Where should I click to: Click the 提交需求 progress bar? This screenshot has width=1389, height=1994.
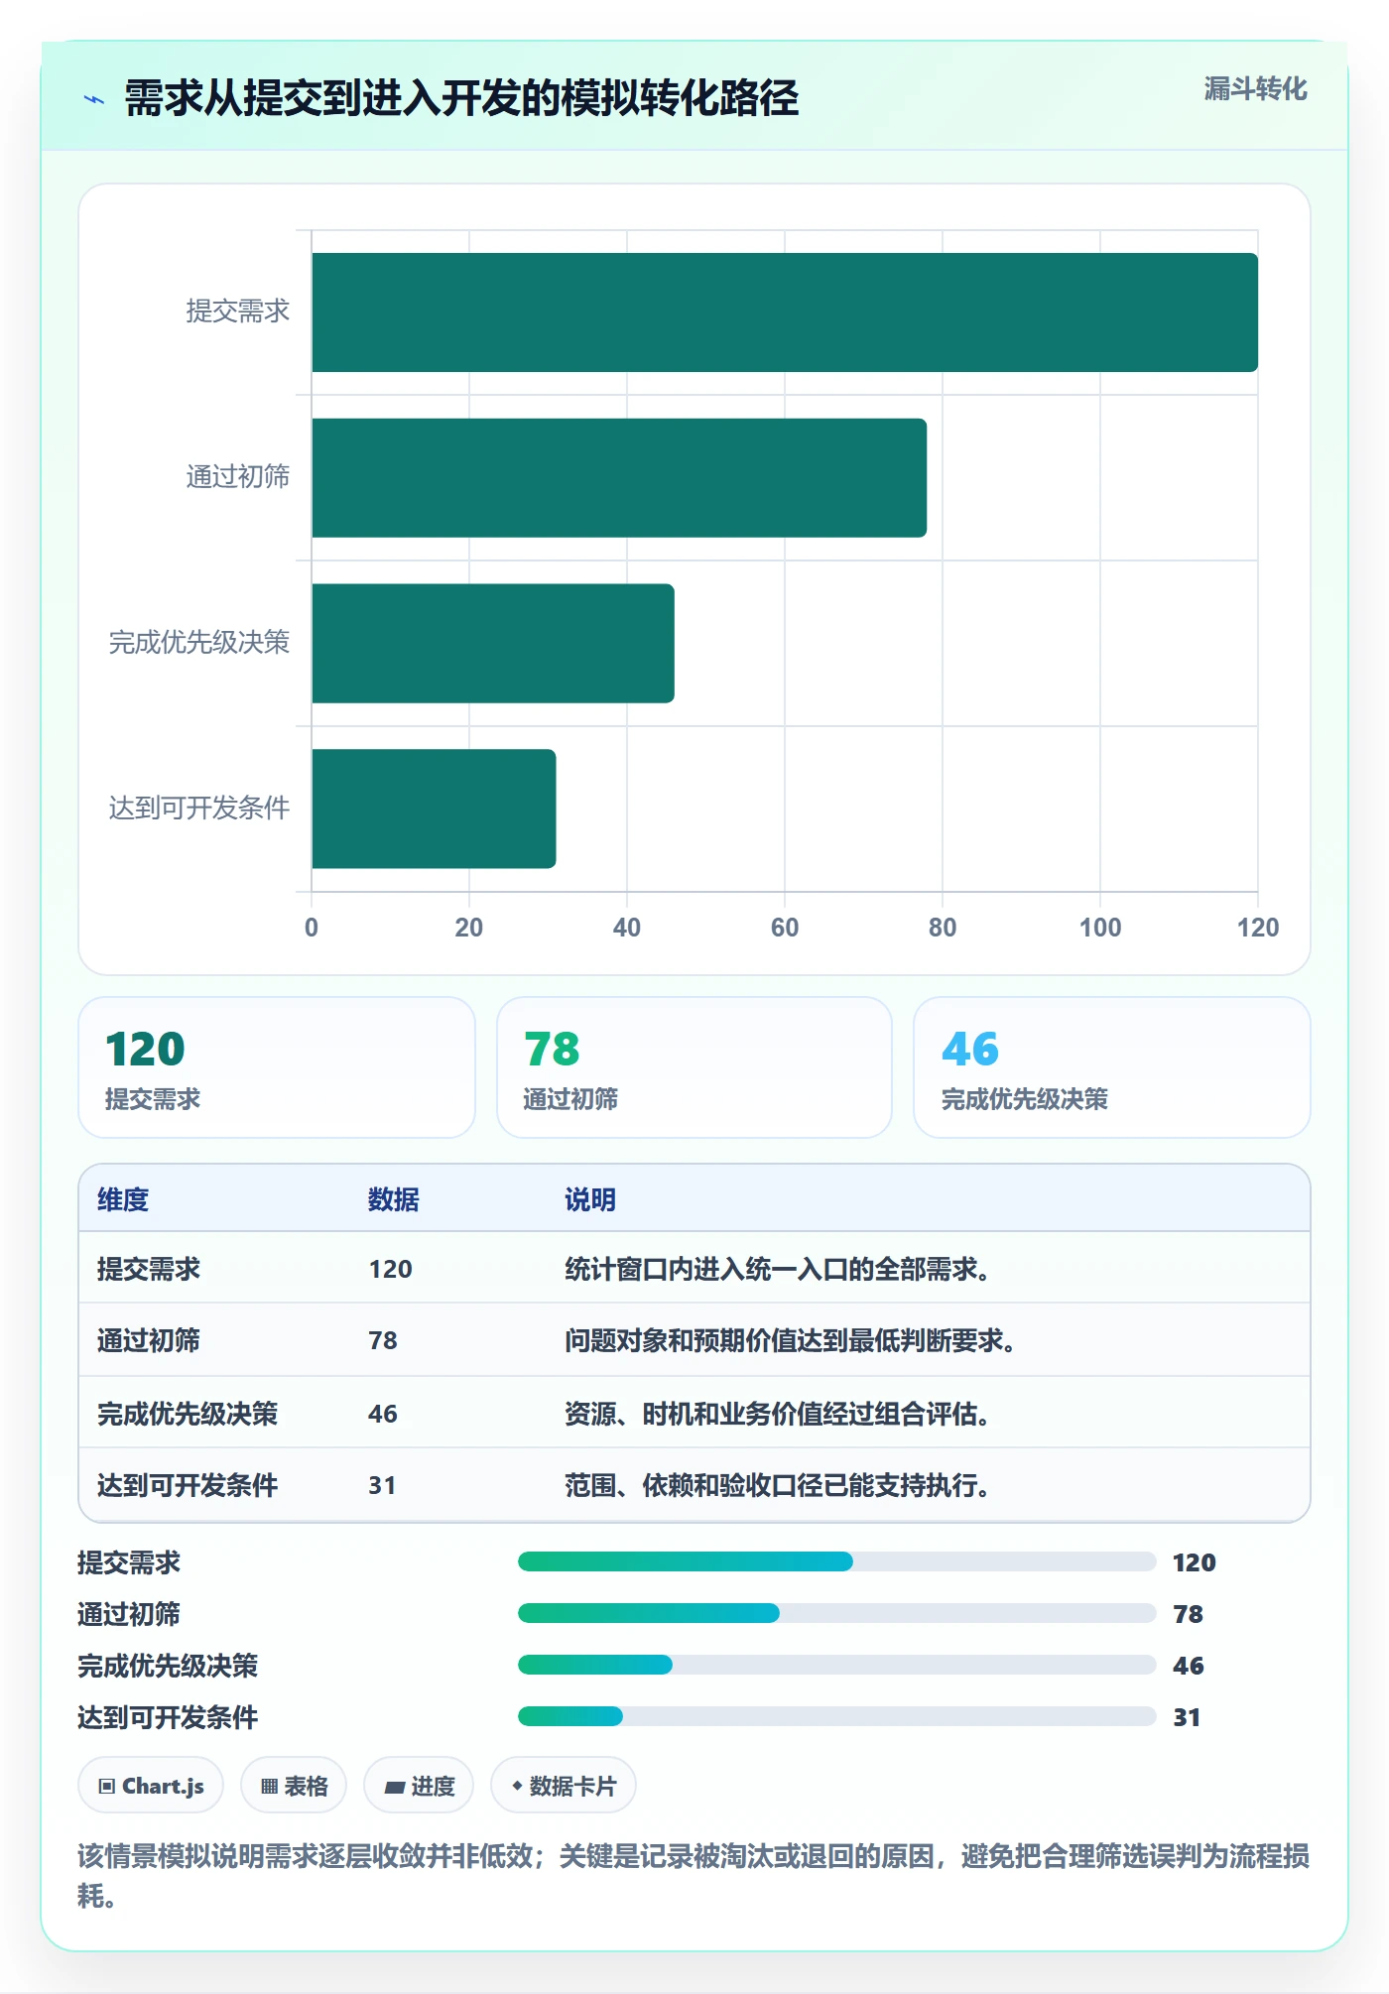pos(836,1561)
